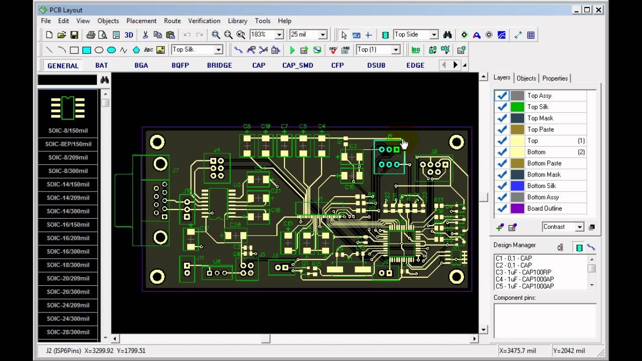642x361 pixels.
Task: Open the BGA component library group
Action: click(141, 65)
